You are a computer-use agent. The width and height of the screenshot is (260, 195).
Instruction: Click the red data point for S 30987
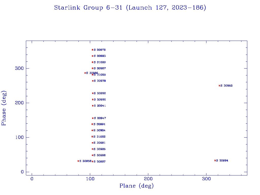pos(92,68)
